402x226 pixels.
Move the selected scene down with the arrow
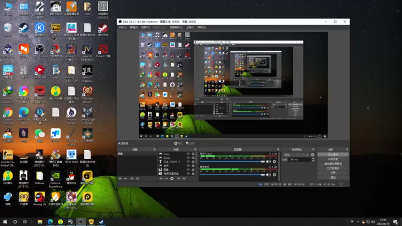(137, 178)
